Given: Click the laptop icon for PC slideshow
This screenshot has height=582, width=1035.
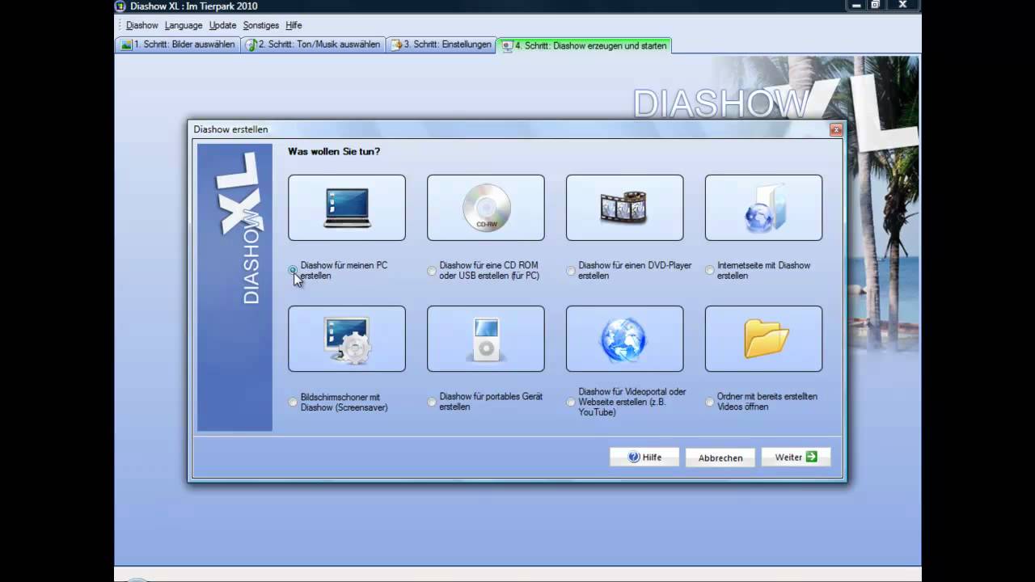Looking at the screenshot, I should point(347,208).
